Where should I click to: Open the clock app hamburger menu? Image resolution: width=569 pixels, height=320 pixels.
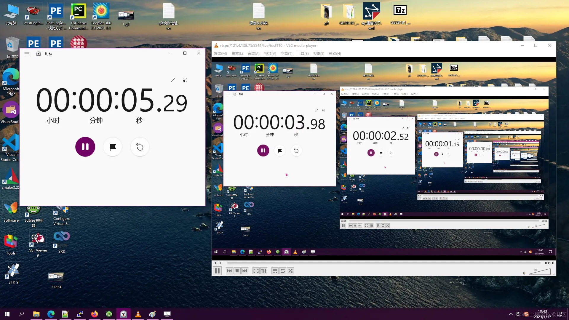tap(27, 54)
